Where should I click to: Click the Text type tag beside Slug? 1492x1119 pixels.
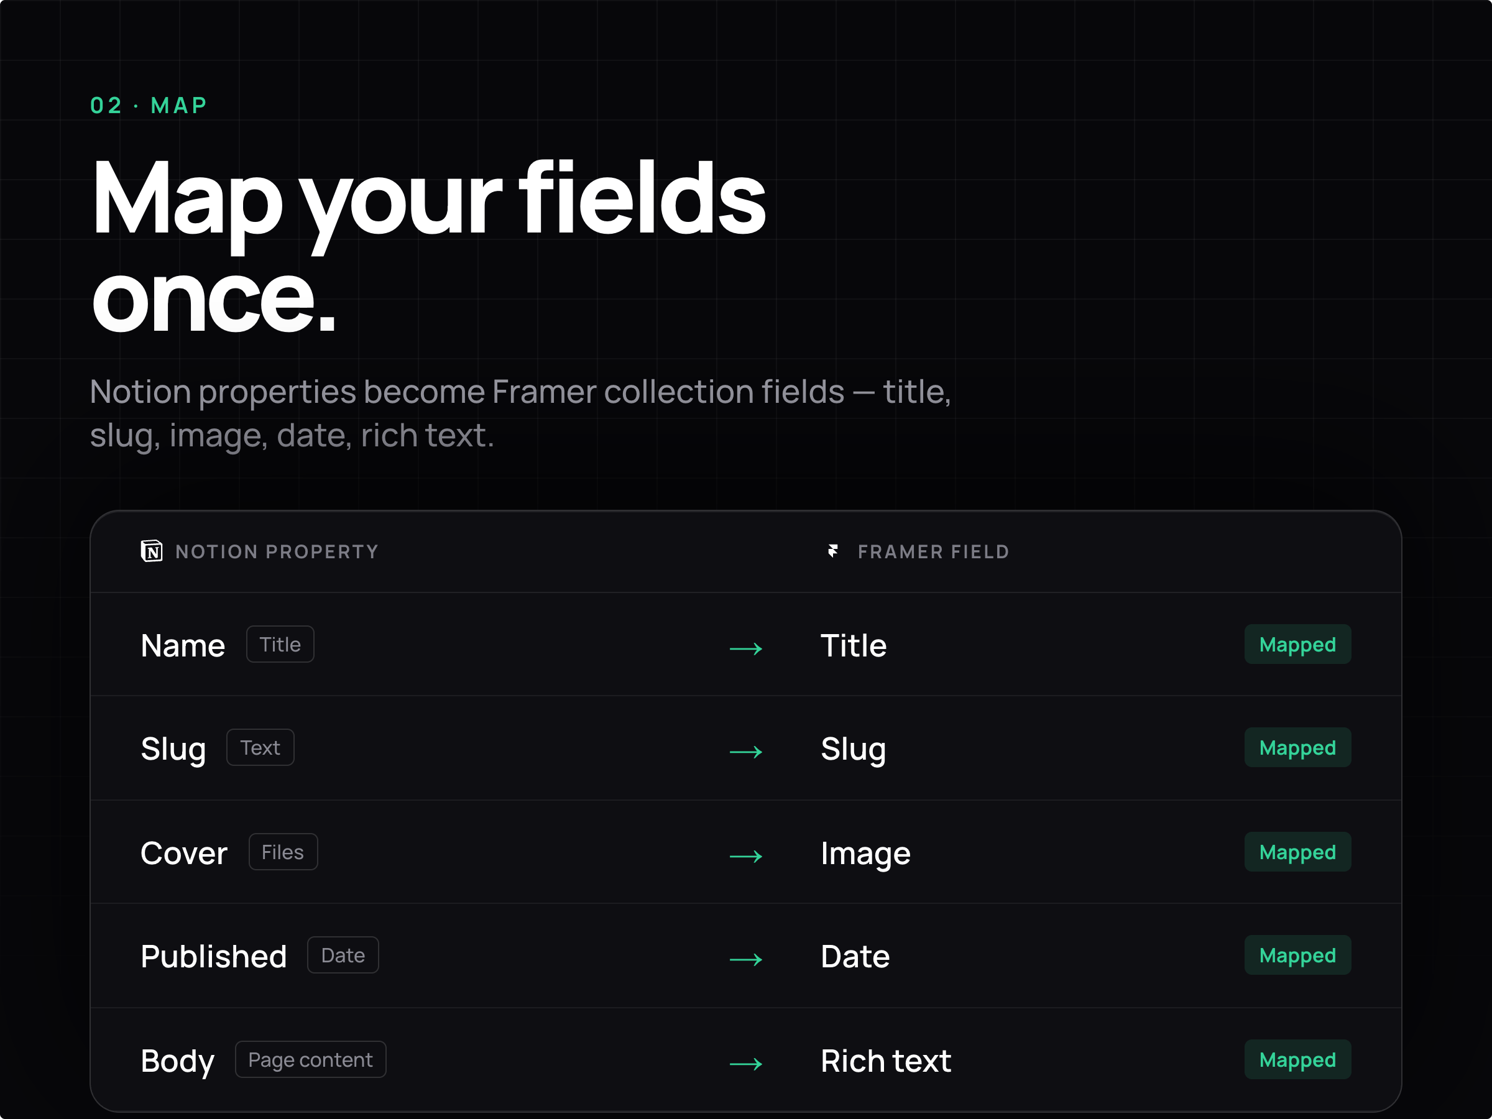click(x=260, y=747)
